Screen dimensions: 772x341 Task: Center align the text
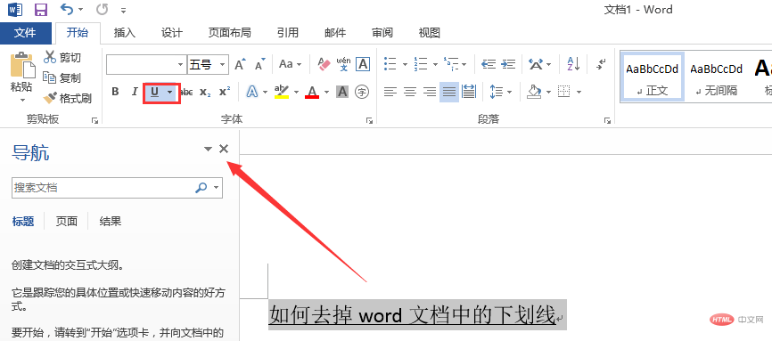[x=410, y=92]
